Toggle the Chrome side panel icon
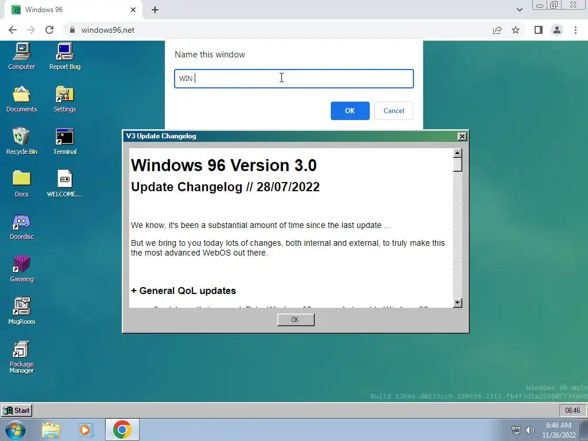This screenshot has height=441, width=588. click(x=539, y=30)
